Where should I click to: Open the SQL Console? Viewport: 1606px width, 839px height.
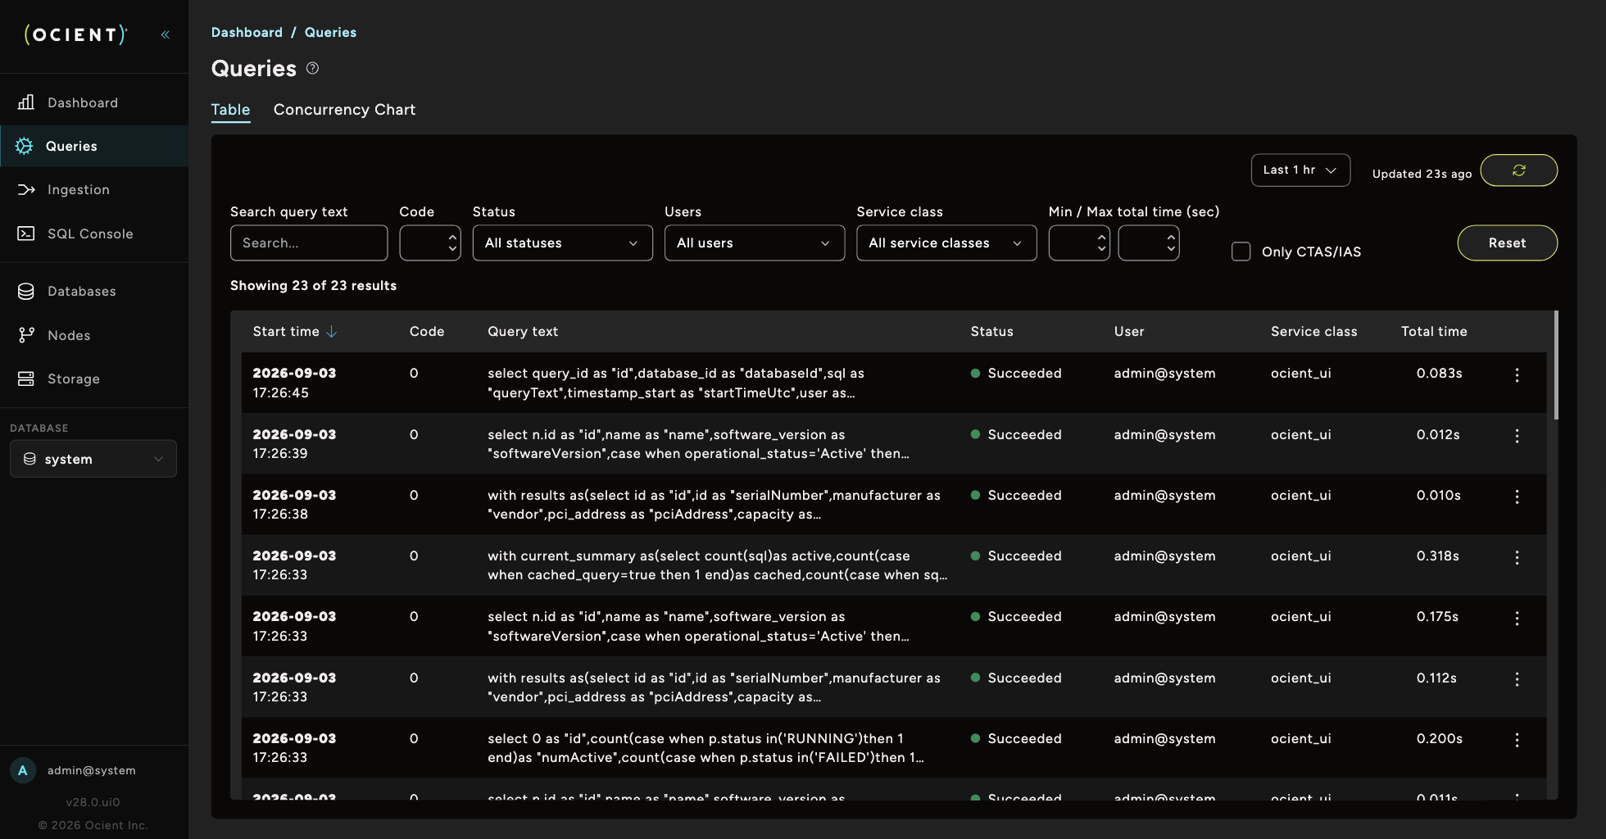(94, 234)
